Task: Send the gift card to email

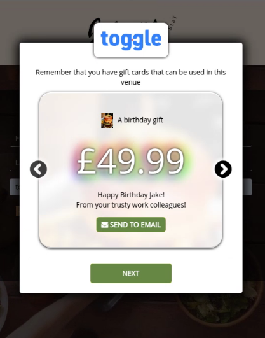Action: [131, 225]
